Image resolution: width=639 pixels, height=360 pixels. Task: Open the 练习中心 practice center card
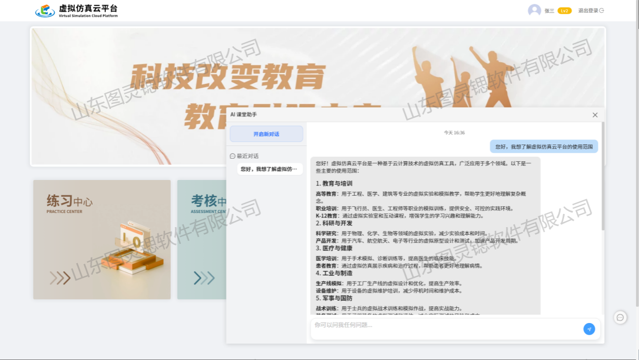point(102,239)
